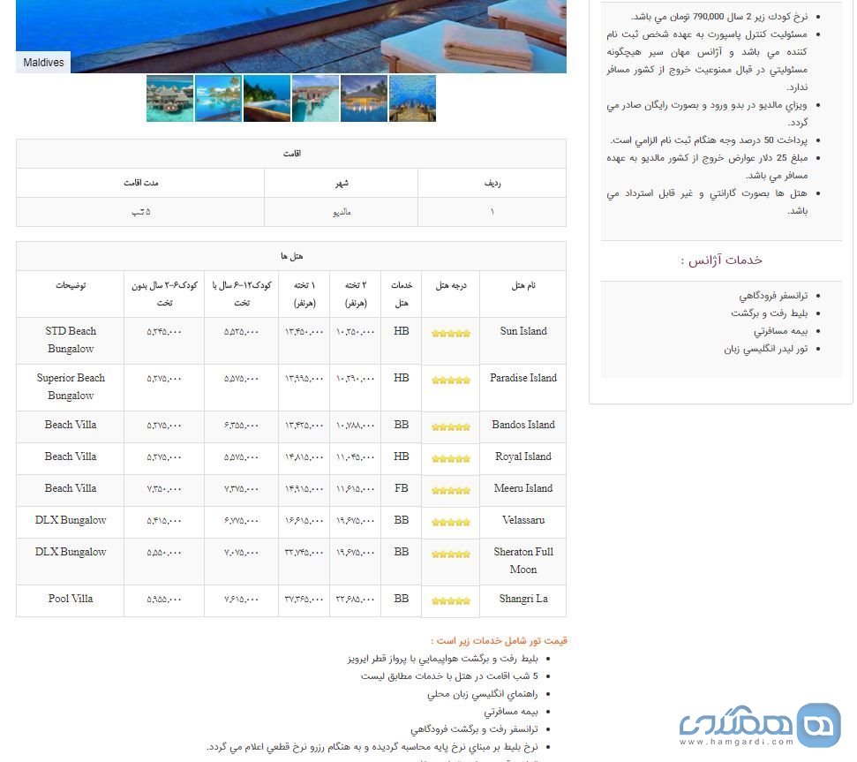Click the 'راهنماي انگليسي زبان محلي' list item

[x=483, y=694]
